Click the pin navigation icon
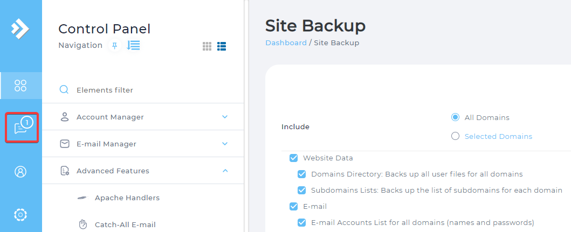Screen dimensions: 571x232 [115, 46]
